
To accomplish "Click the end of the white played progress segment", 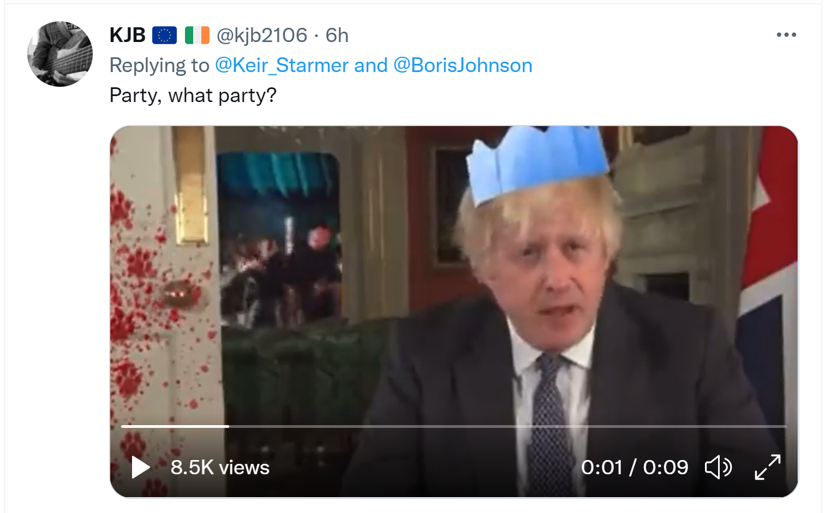I will [x=228, y=426].
